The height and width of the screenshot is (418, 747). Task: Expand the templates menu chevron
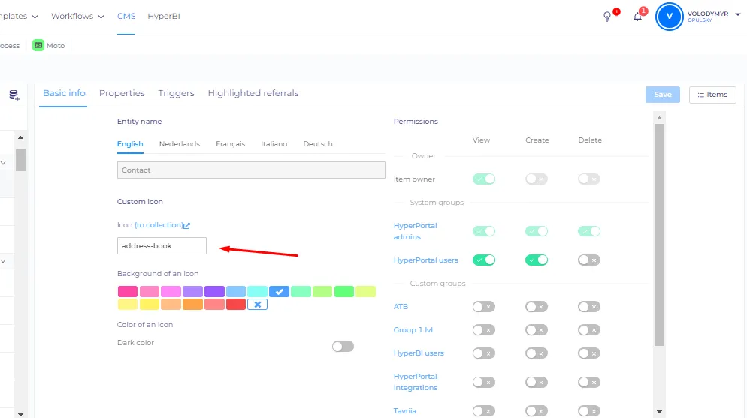pos(35,17)
